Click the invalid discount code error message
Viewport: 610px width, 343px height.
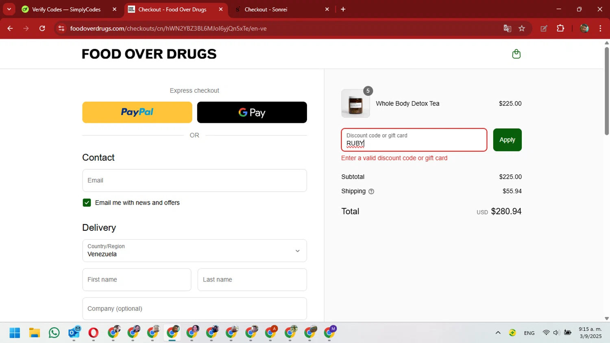tap(394, 158)
